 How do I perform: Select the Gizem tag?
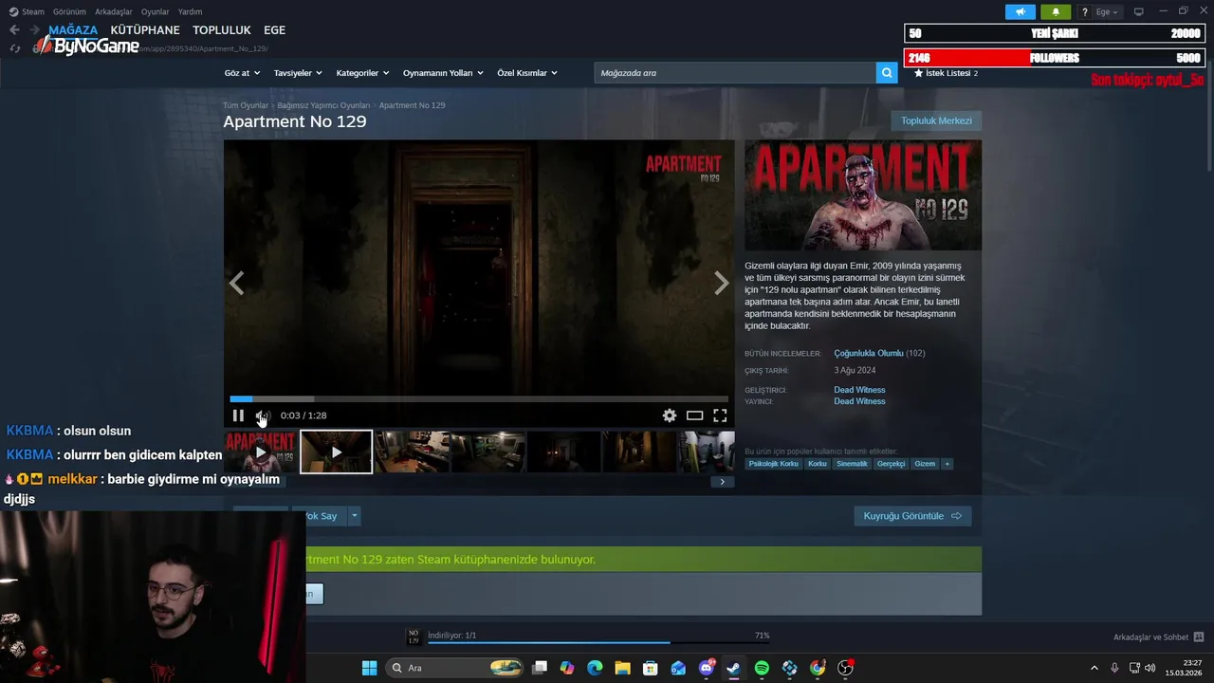(925, 464)
